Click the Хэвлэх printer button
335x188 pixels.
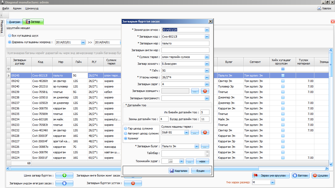(324, 8)
